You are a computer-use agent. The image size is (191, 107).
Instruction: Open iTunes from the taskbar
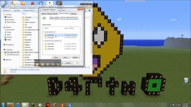pos(18,105)
